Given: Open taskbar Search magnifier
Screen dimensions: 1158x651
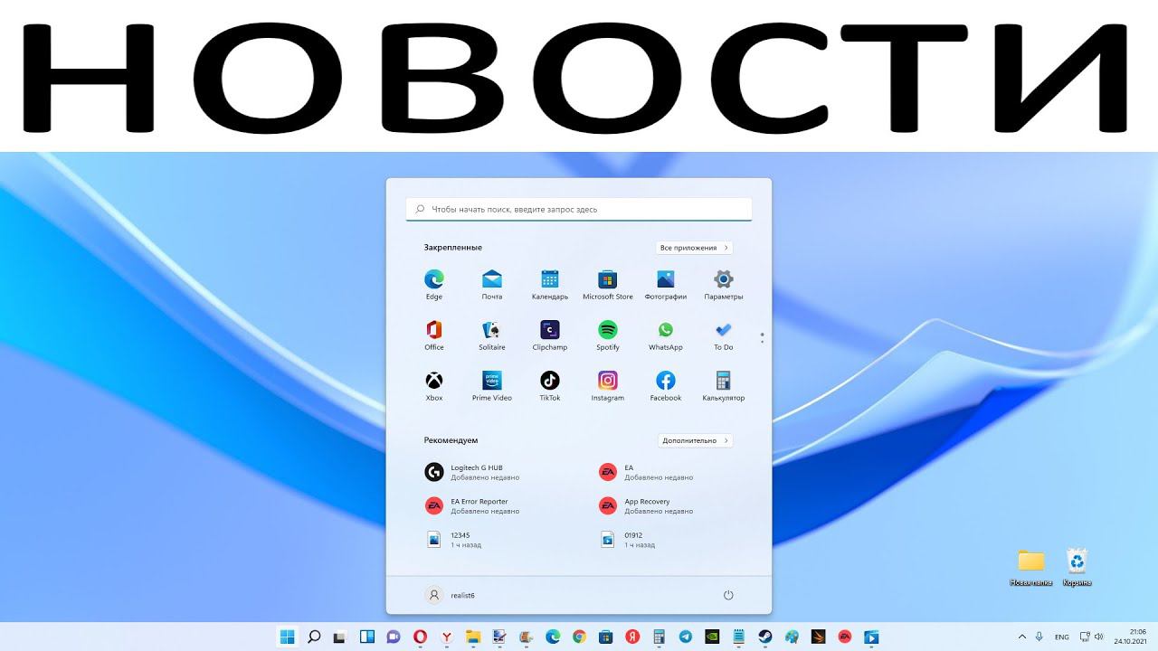Looking at the screenshot, I should tap(314, 637).
